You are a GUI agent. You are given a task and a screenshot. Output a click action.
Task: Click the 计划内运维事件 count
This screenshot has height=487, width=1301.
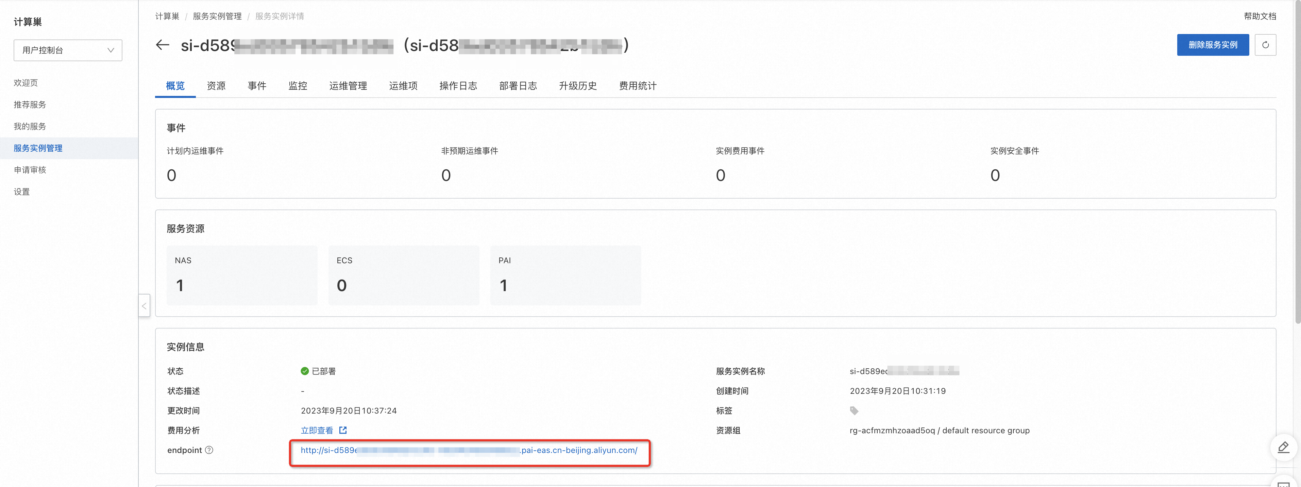[172, 175]
